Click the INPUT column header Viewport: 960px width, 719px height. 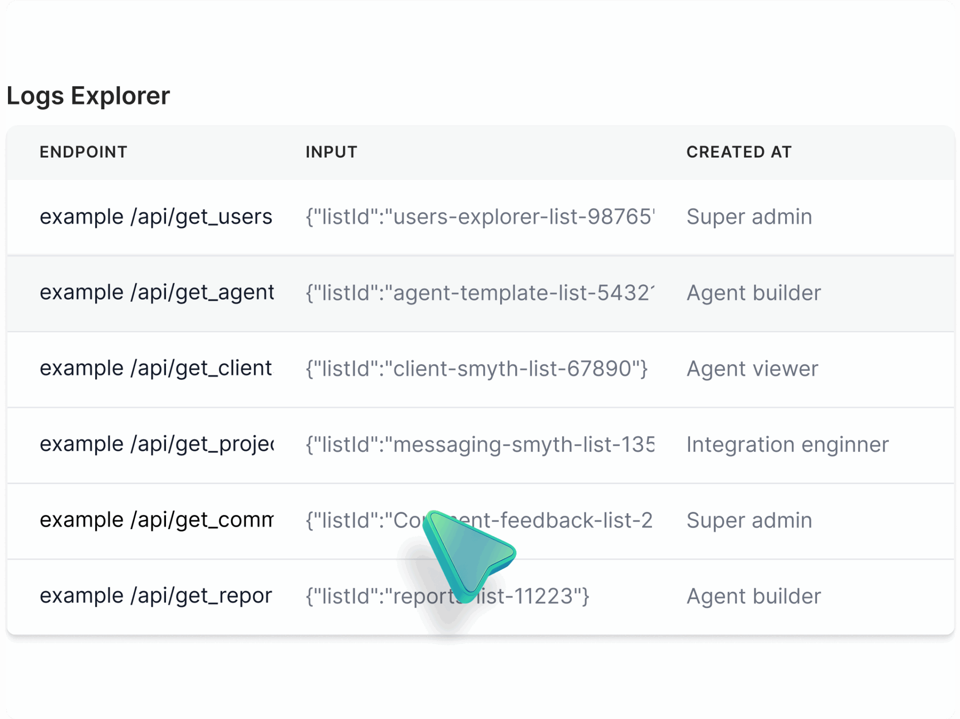[331, 152]
